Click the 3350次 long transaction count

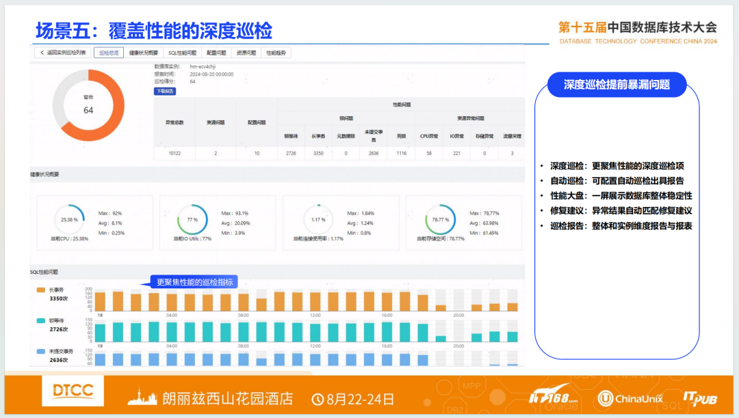point(59,299)
